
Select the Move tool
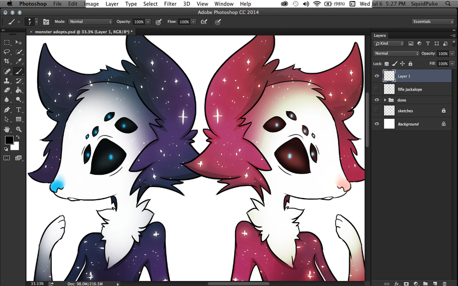19,43
